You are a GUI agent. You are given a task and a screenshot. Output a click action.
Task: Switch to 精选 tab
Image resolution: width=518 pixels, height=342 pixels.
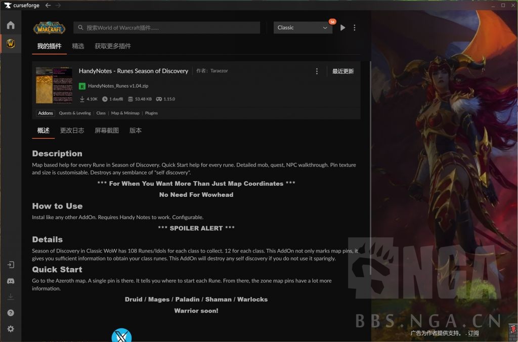78,46
